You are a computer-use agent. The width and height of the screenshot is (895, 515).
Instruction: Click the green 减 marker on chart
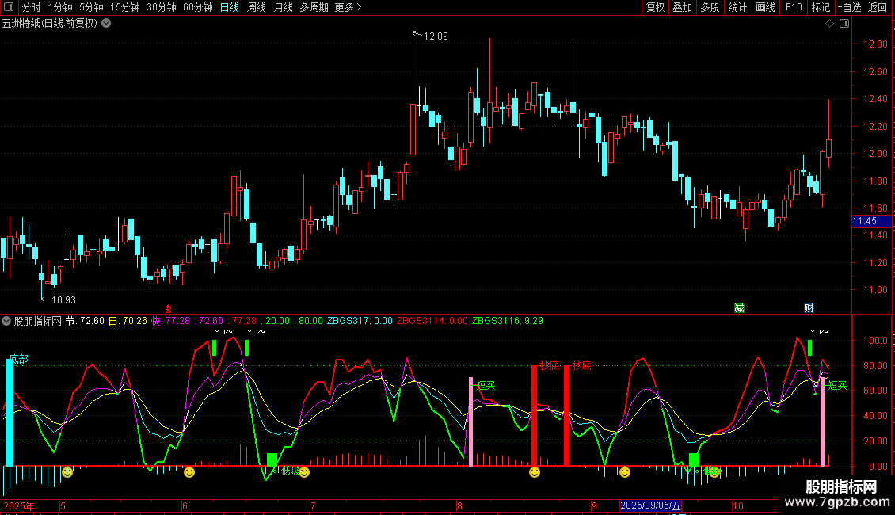point(739,308)
